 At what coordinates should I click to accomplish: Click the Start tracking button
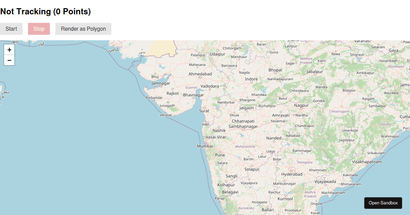(11, 29)
